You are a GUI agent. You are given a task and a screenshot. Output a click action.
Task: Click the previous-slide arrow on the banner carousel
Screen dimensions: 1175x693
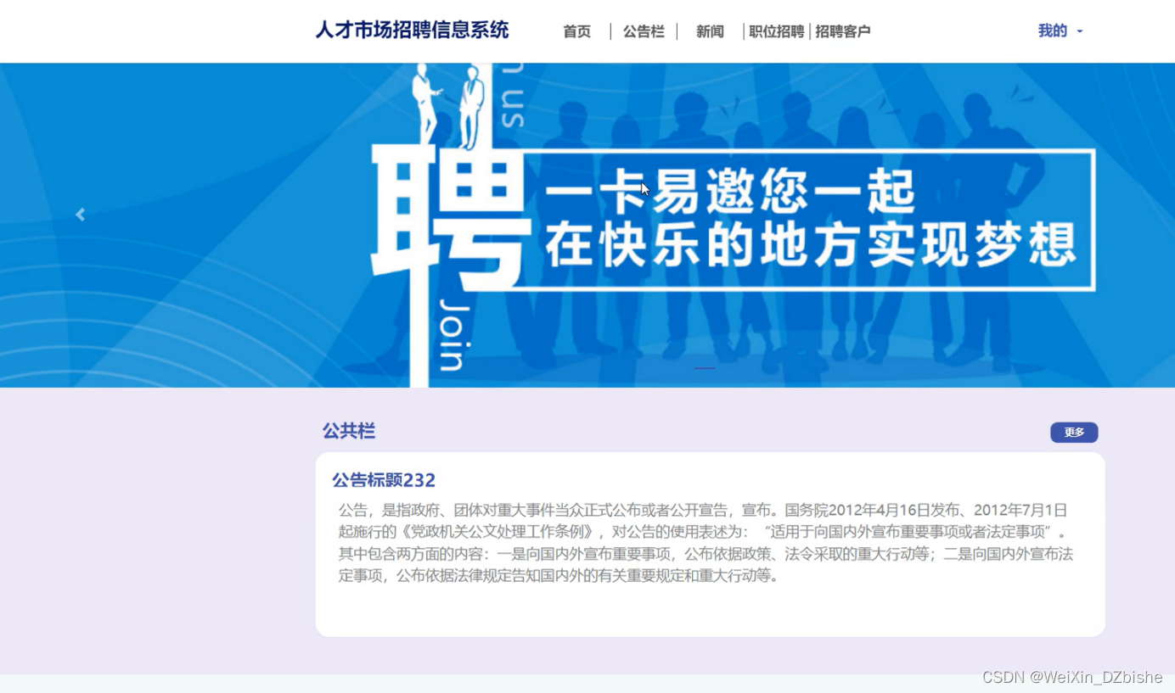[81, 215]
